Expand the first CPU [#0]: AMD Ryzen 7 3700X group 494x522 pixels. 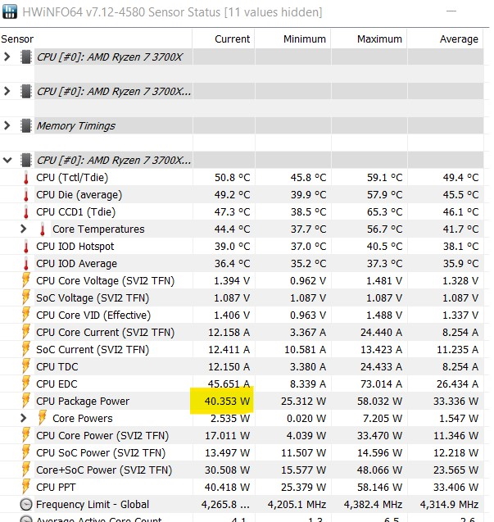click(7, 57)
